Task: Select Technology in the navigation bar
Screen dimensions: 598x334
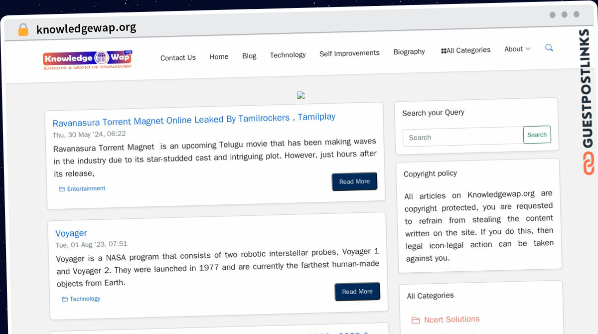Action: (288, 55)
